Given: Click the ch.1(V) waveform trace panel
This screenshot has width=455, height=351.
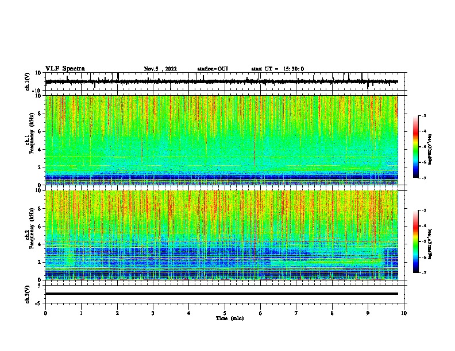Looking at the screenshot, I should click(226, 81).
